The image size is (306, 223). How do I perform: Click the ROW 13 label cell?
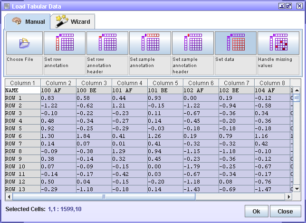23,189
